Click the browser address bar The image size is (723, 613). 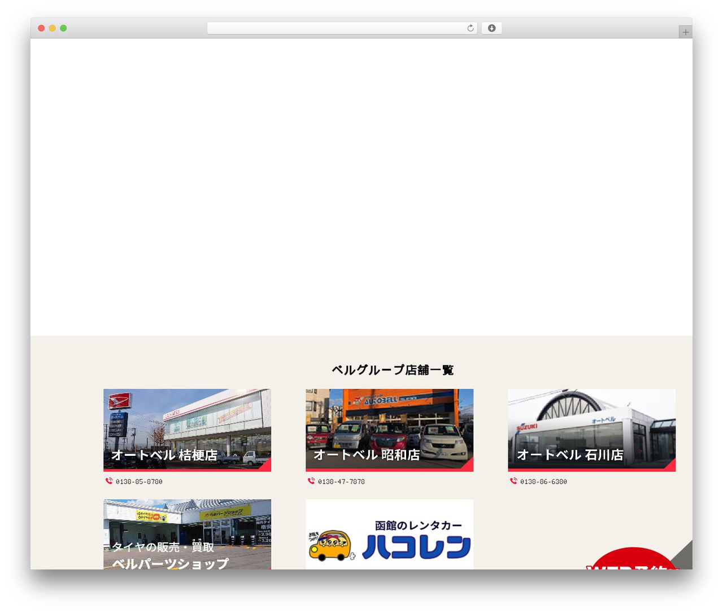(342, 28)
